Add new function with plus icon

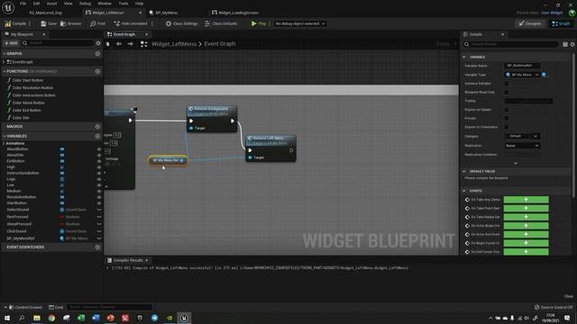tap(97, 71)
